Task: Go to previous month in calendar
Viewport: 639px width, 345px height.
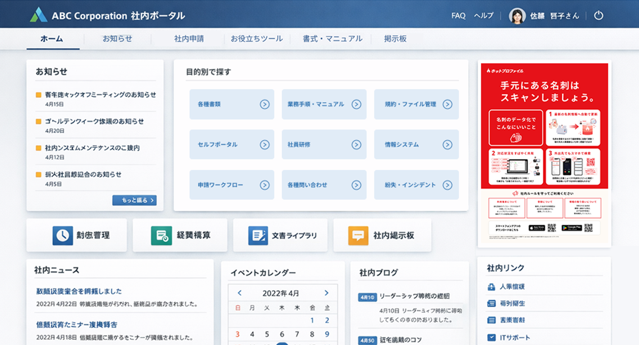Action: (x=240, y=293)
